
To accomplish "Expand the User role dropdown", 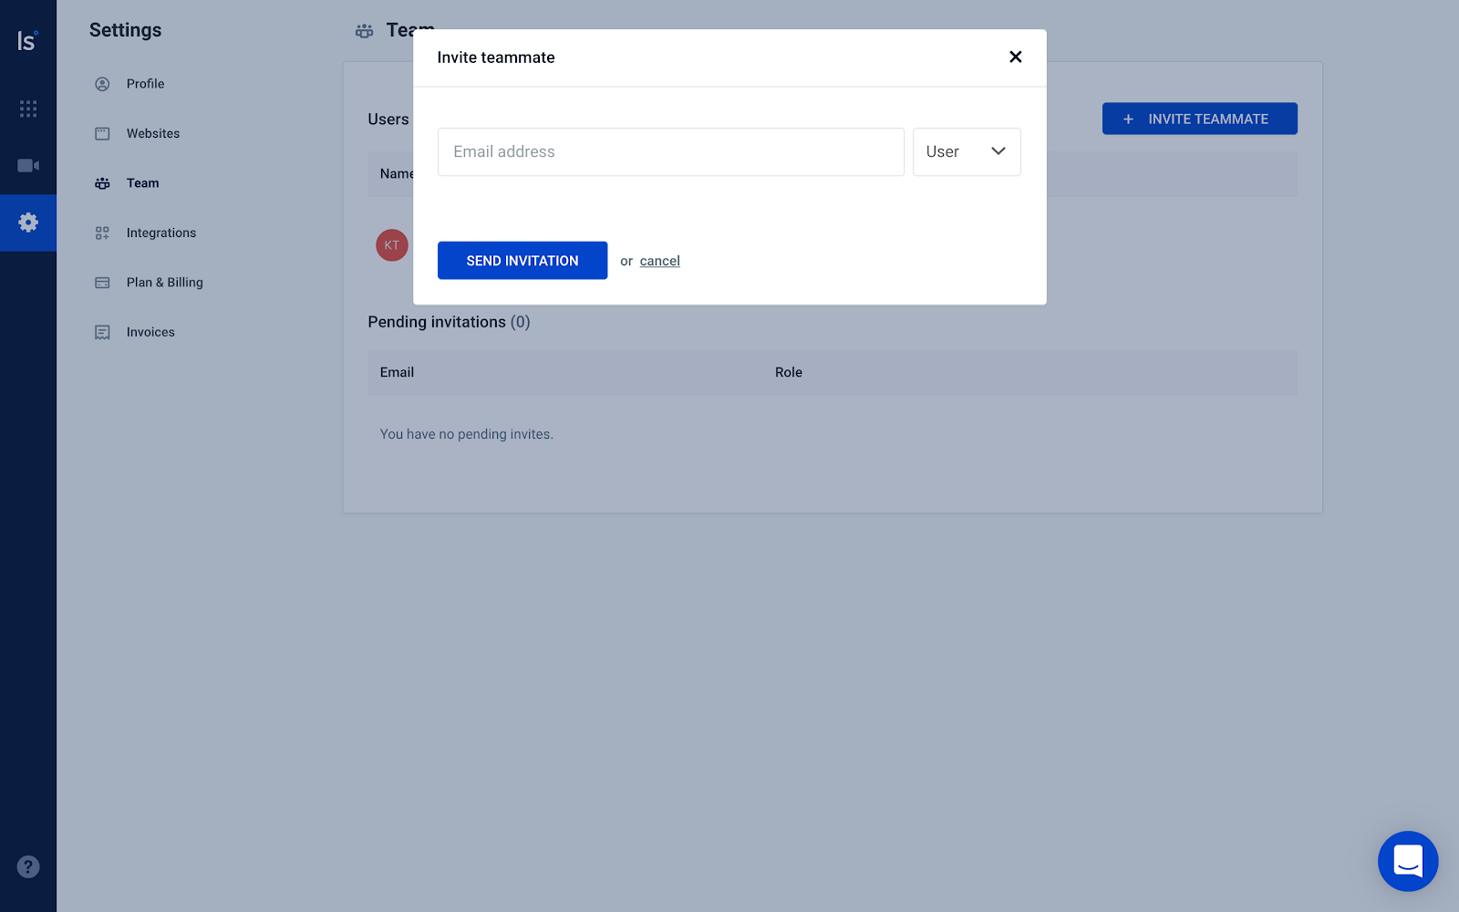I will (x=966, y=151).
